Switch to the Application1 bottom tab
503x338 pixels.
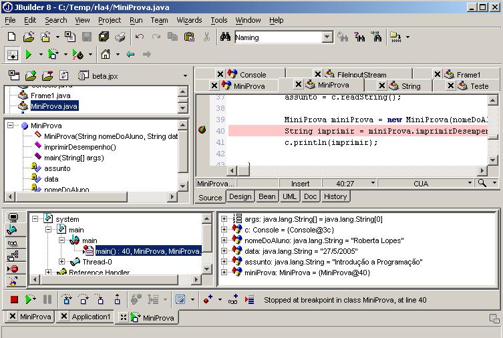tap(86, 317)
